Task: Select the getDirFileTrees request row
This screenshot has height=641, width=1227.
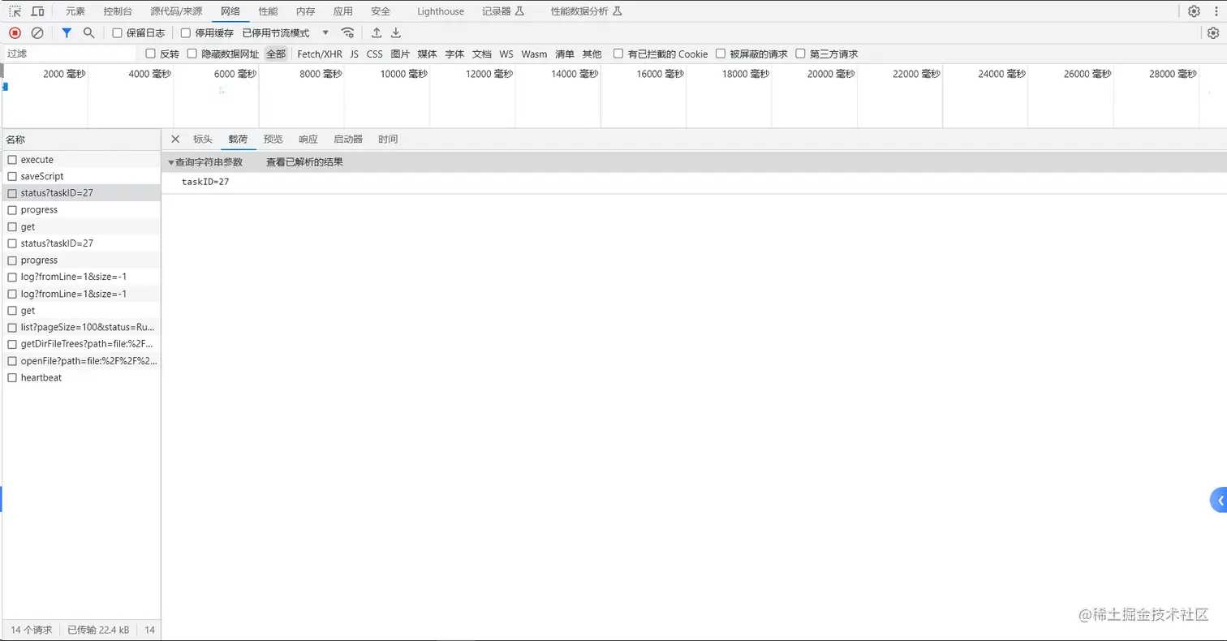Action: (81, 344)
